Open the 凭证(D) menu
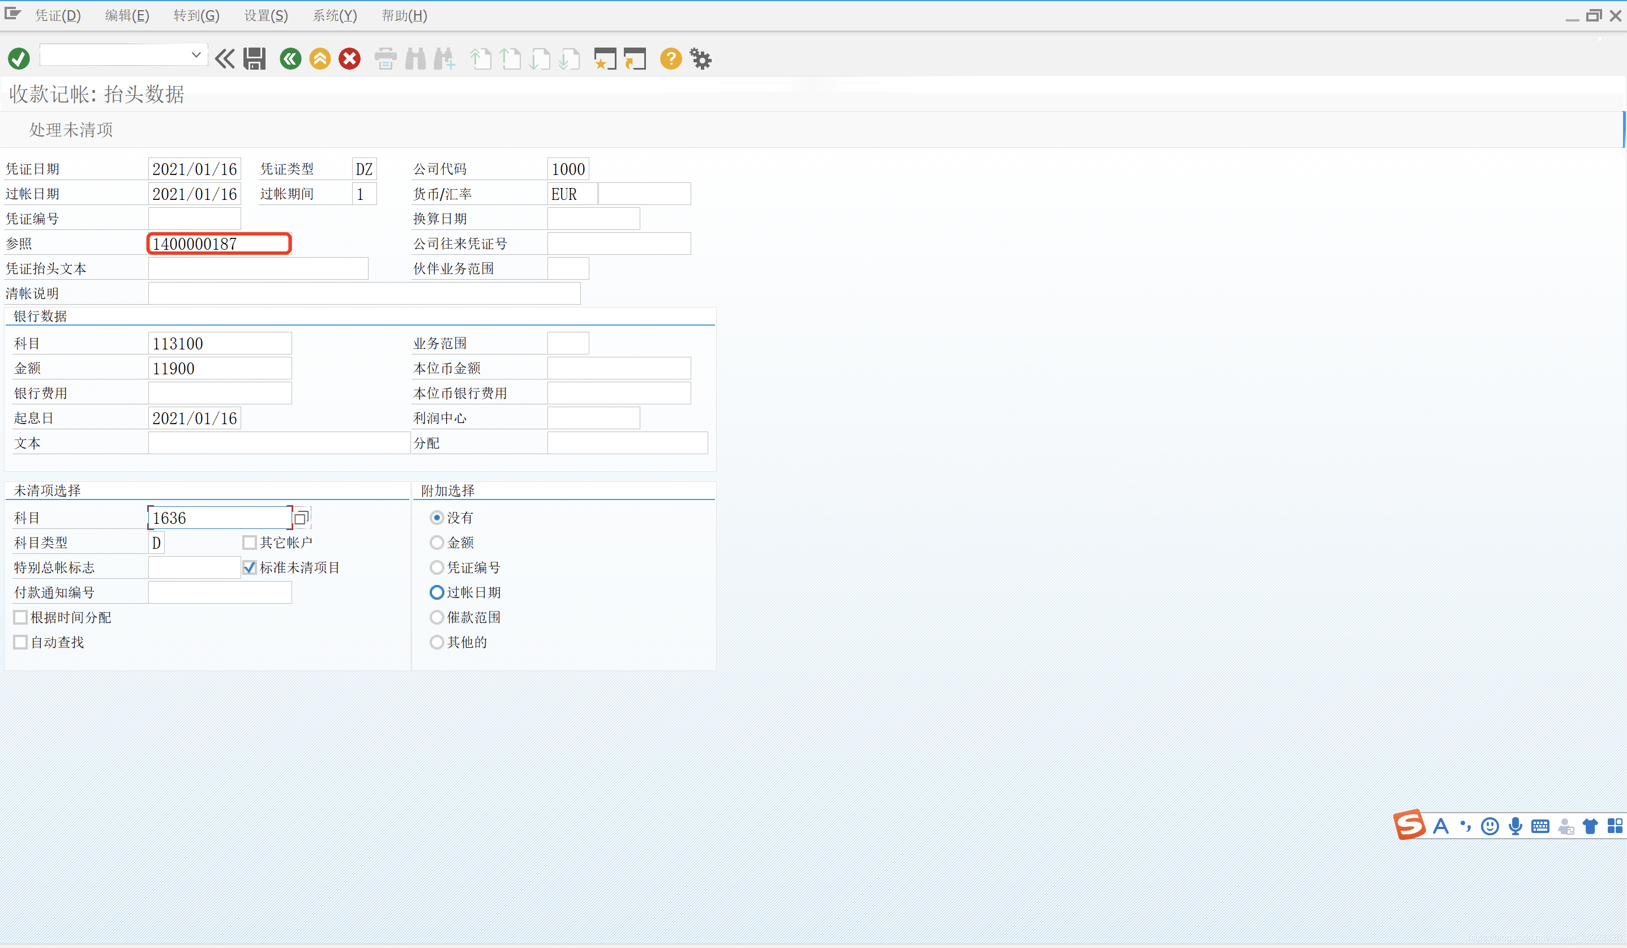 [x=58, y=15]
